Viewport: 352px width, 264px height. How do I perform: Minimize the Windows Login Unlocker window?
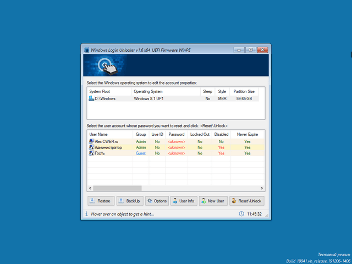(239, 50)
